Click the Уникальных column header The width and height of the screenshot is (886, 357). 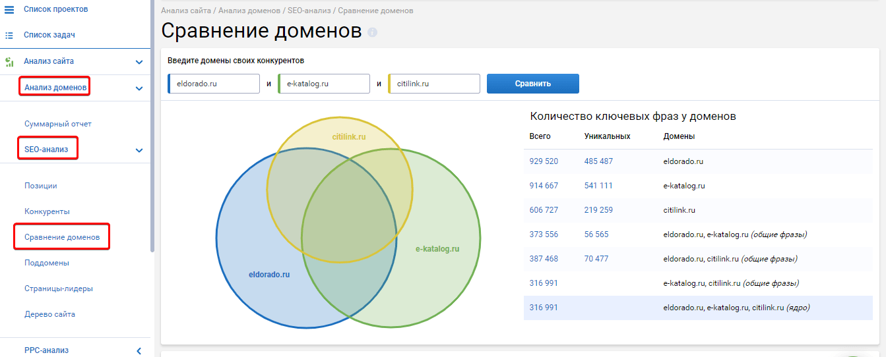click(608, 136)
